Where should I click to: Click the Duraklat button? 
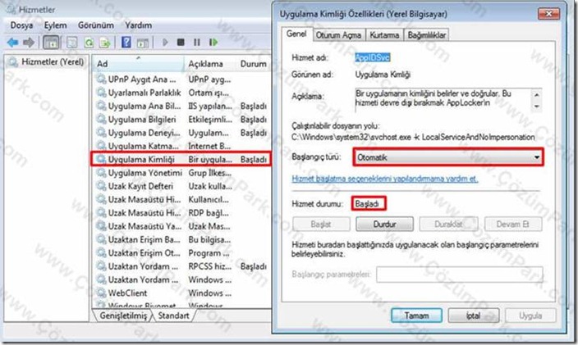(448, 224)
